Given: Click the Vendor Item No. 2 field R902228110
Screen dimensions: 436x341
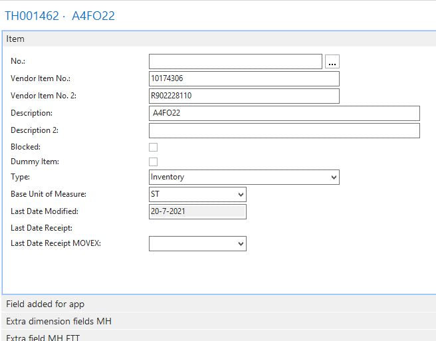Looking at the screenshot, I should point(244,96).
